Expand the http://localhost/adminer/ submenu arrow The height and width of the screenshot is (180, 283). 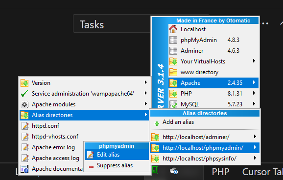coord(255,136)
